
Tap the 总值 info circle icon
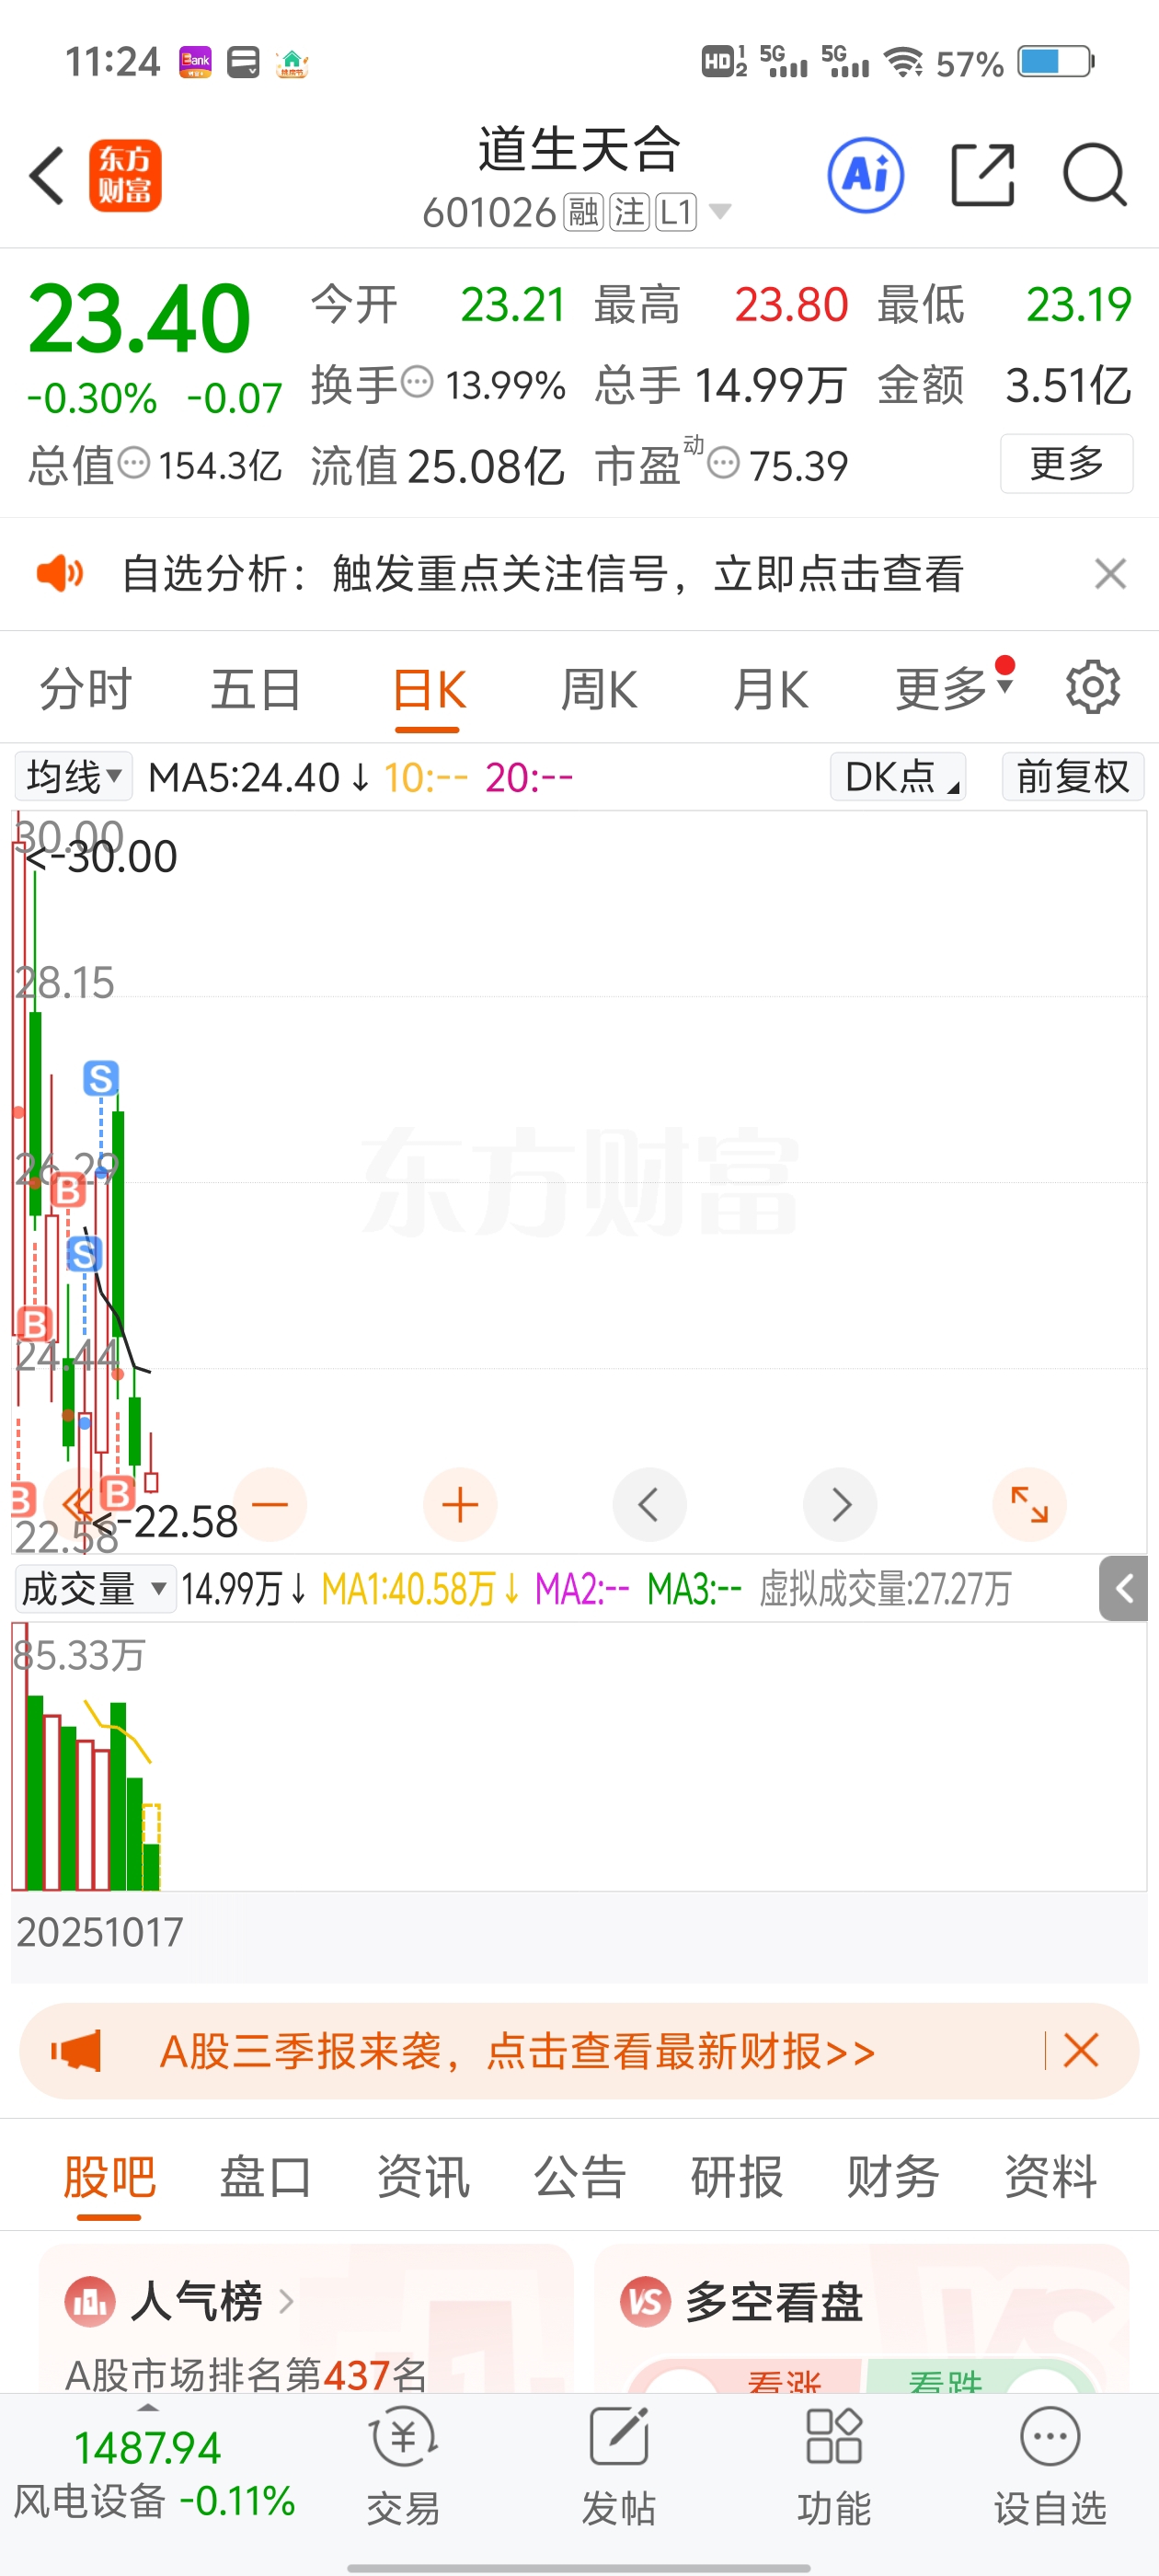click(134, 463)
